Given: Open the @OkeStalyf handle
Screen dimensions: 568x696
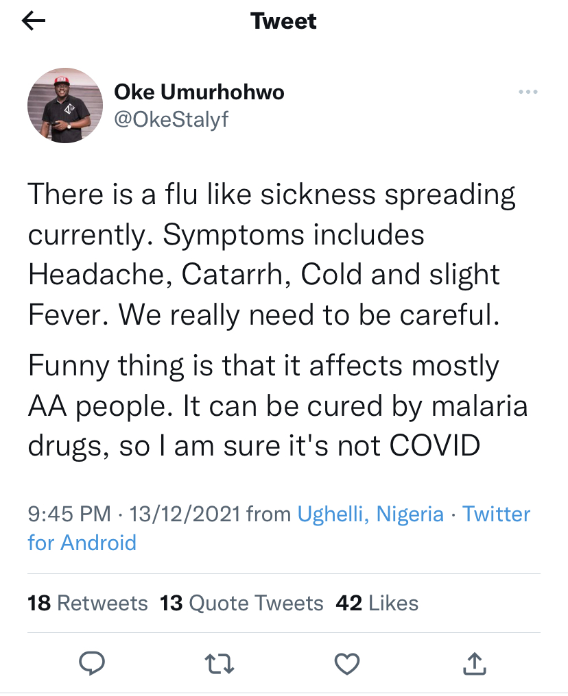Looking at the screenshot, I should [170, 119].
